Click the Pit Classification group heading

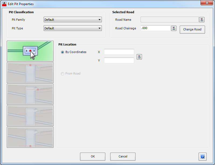tap(21, 12)
